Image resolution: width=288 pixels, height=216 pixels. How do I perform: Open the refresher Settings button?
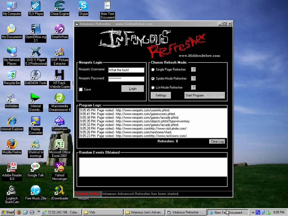tap(161, 95)
